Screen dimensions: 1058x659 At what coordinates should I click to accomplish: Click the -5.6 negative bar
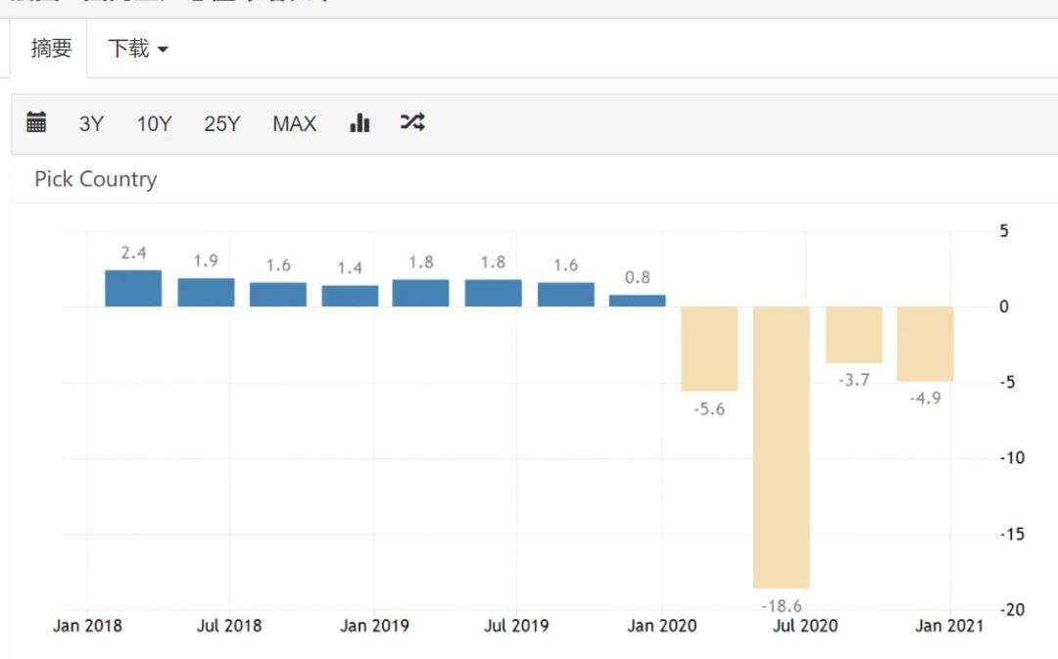coord(709,349)
